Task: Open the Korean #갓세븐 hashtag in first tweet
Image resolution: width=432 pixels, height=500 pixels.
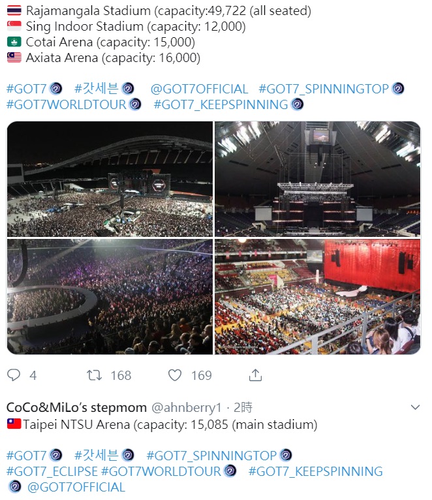Action: (x=97, y=89)
